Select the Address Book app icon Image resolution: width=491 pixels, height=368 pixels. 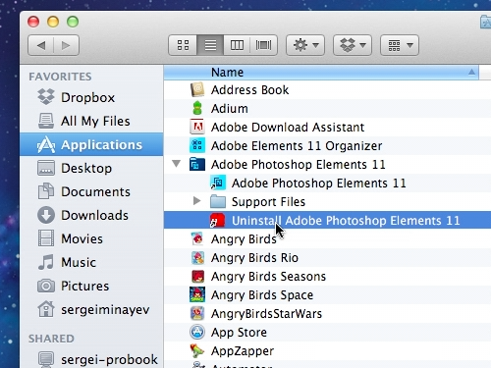pos(197,89)
